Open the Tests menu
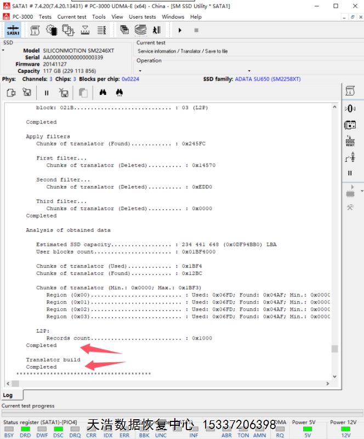 [x=45, y=16]
